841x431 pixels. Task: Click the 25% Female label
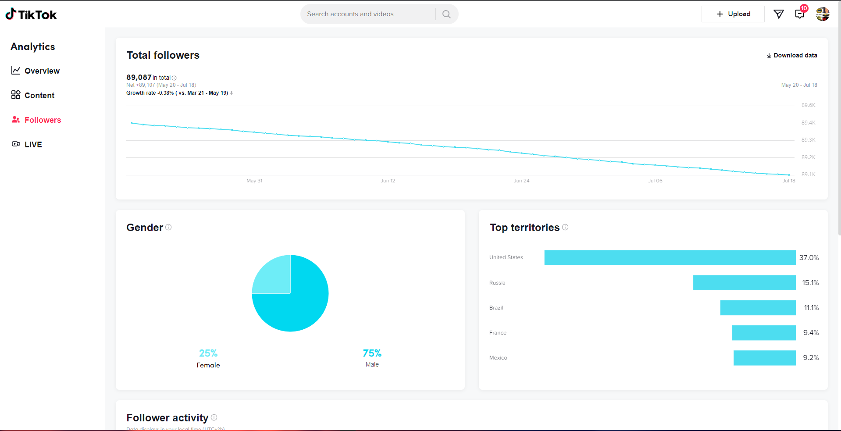pos(208,358)
